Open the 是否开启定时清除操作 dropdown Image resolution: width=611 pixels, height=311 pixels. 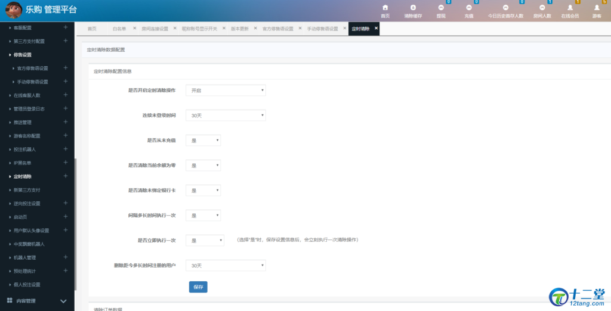click(226, 91)
